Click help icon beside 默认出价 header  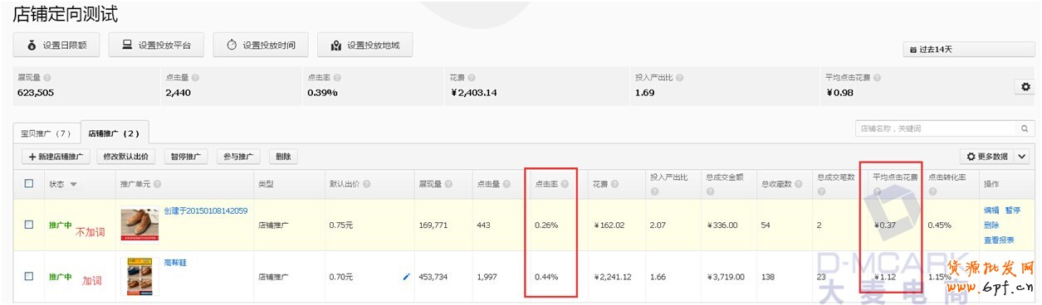click(366, 184)
